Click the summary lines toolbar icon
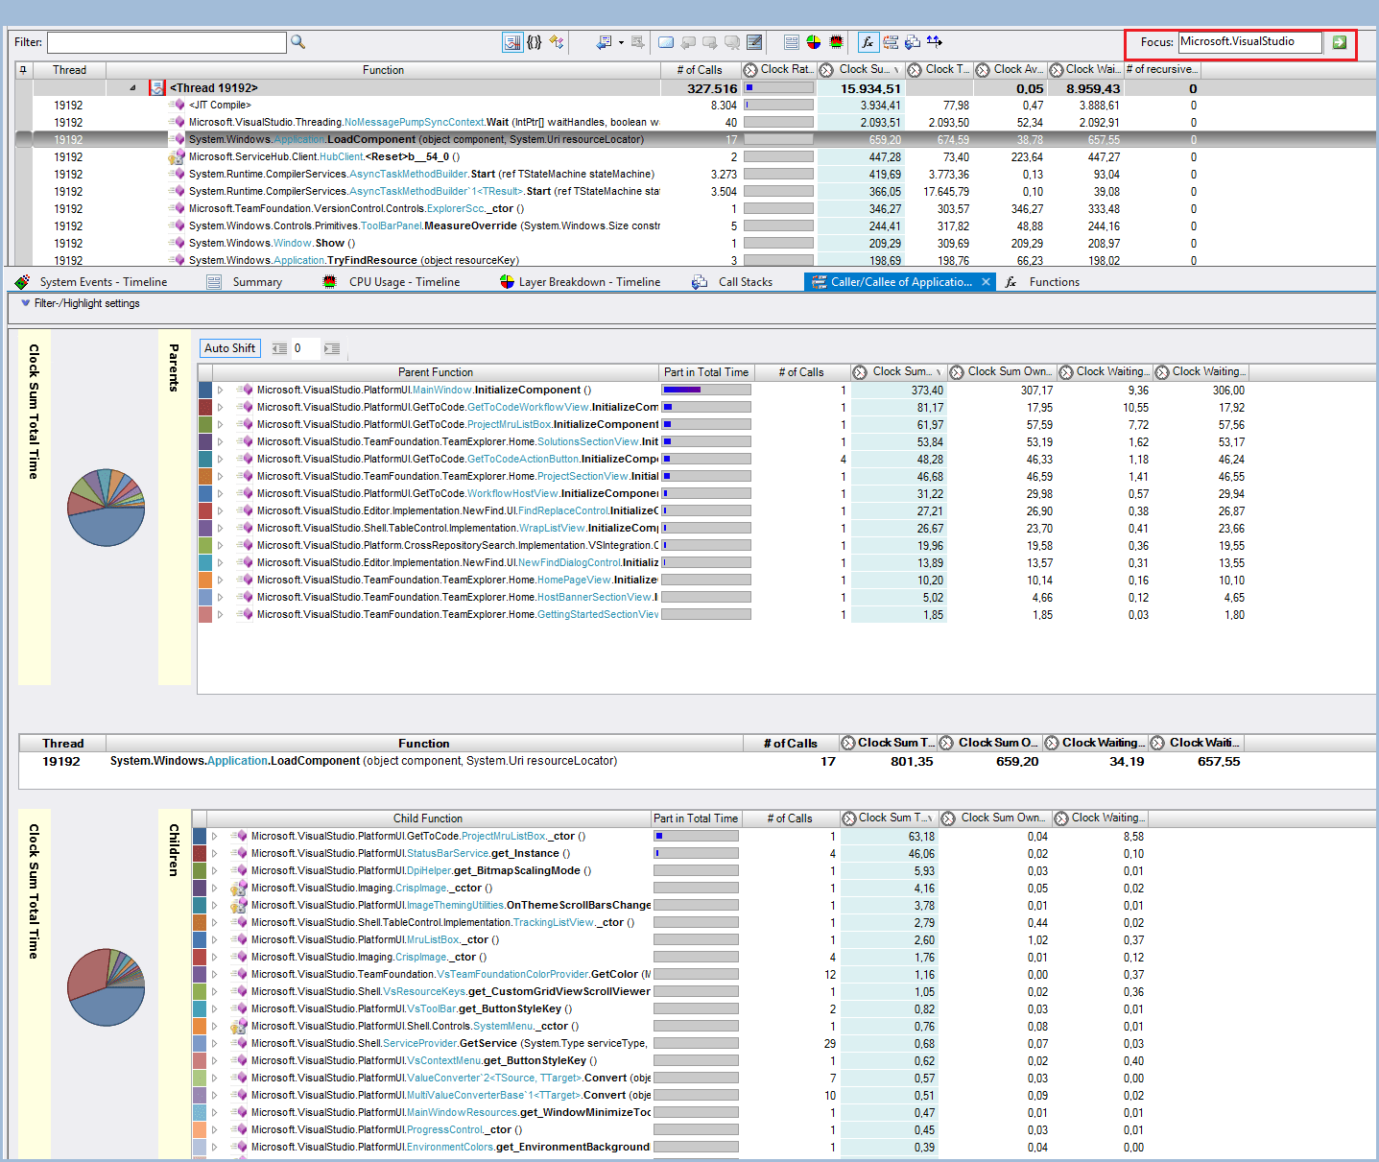The image size is (1379, 1162). click(792, 42)
